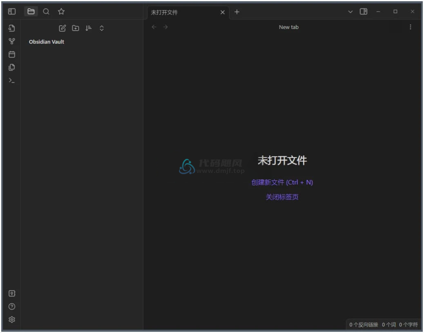
Task: Open the quick switcher ribbon icon
Action: tap(12, 28)
